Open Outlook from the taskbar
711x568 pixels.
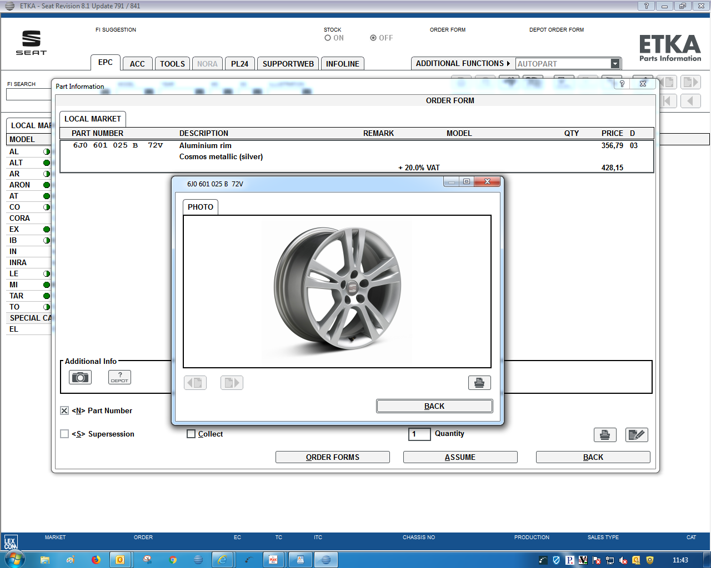(x=119, y=560)
